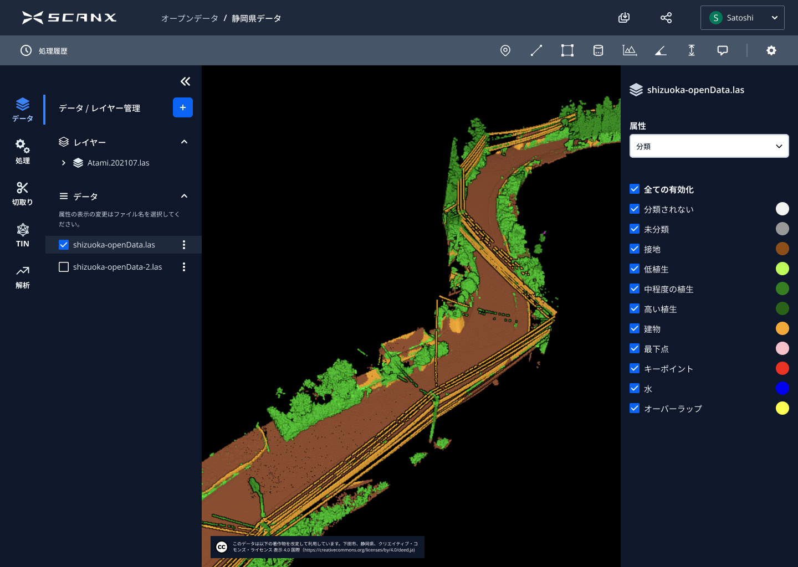The width and height of the screenshot is (798, 567).
Task: Expand the Atami.202107.las layer tree
Action: point(64,163)
